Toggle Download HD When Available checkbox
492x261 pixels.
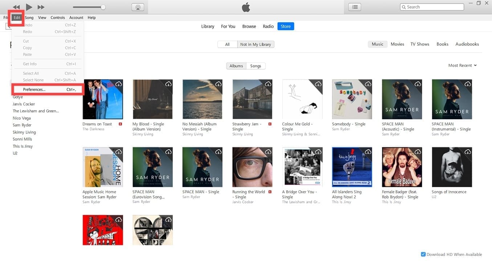coord(423,254)
